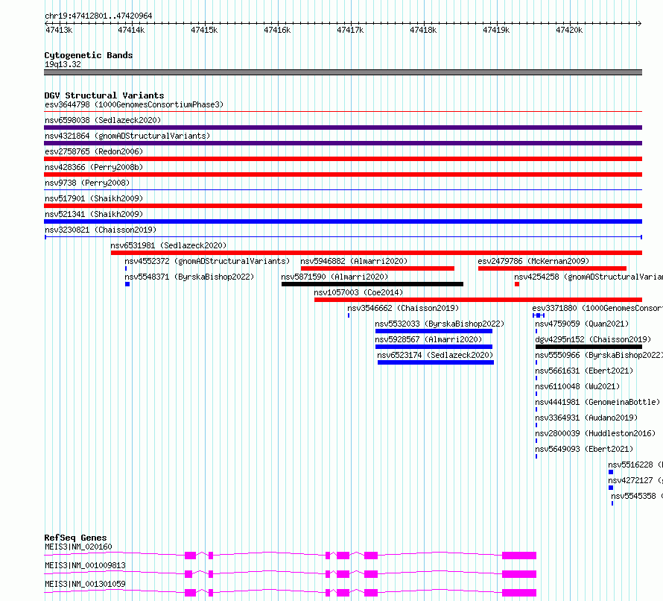
Task: Open the MEIS3|NM_020160 transcript label
Action: click(x=78, y=547)
